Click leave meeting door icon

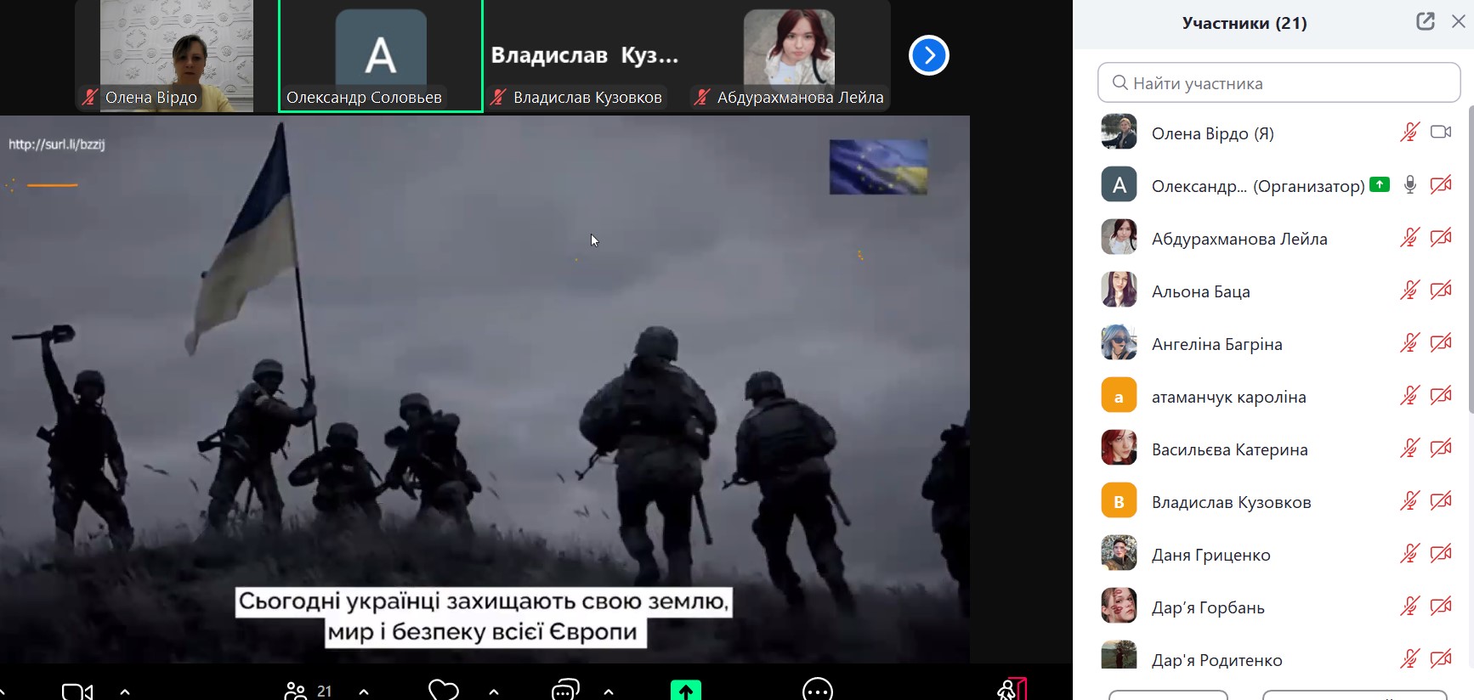point(1012,689)
